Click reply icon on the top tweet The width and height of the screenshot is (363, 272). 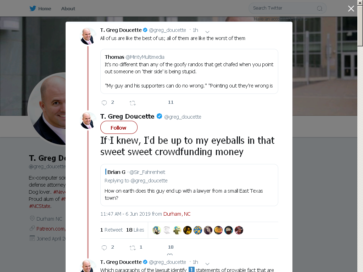coord(104,103)
